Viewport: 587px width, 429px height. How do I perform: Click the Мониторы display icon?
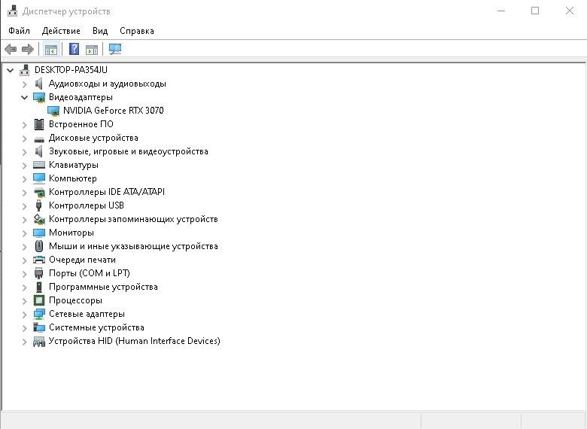39,233
